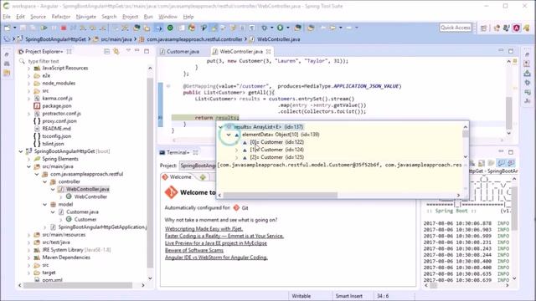This screenshot has width=536, height=301.
Task: Select proxy.conf.json in Project Explorer
Action: (59, 120)
